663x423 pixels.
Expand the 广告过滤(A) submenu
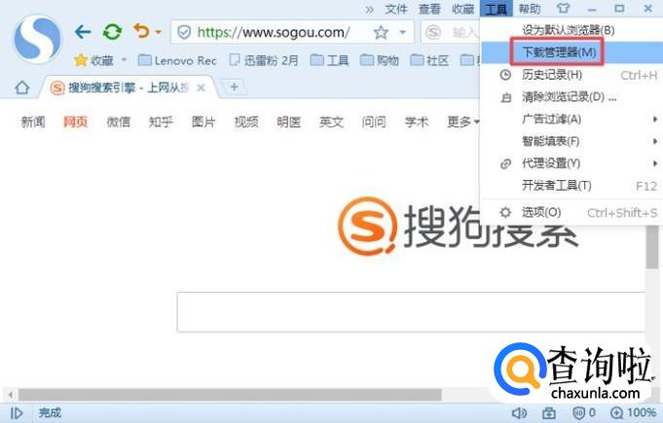pyautogui.click(x=571, y=119)
